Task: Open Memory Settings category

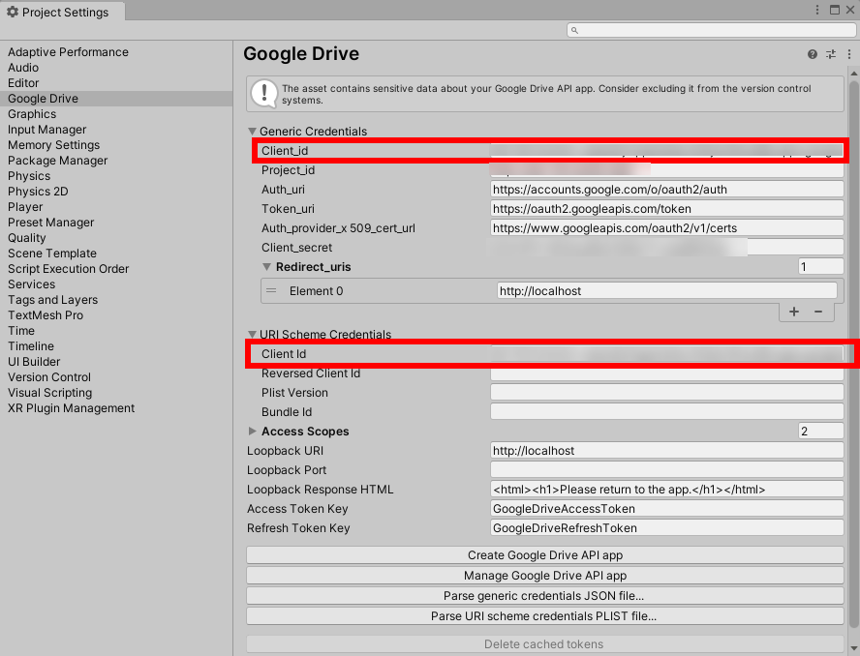Action: pyautogui.click(x=54, y=145)
